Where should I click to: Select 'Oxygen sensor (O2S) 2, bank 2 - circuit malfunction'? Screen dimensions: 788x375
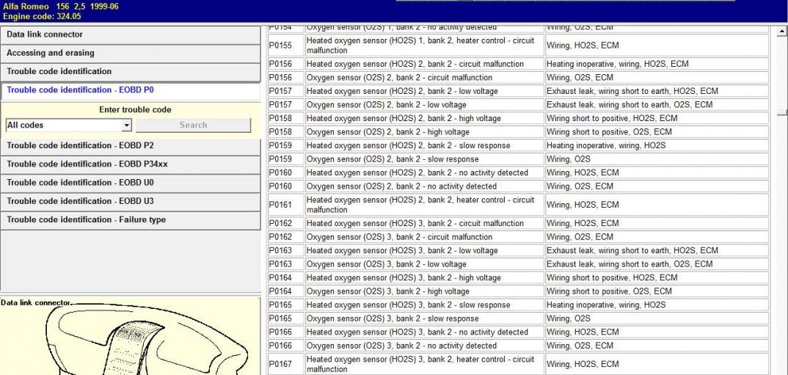(425, 77)
